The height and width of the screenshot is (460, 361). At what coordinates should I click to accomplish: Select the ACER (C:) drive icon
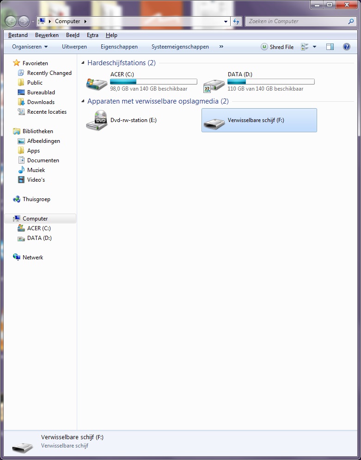97,84
